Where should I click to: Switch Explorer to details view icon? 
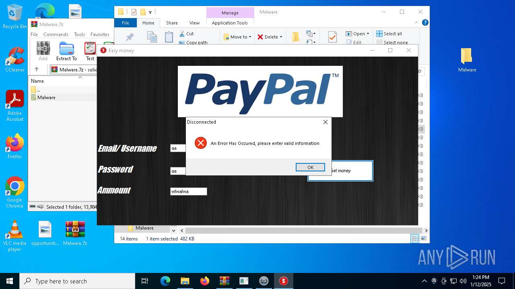(415, 238)
